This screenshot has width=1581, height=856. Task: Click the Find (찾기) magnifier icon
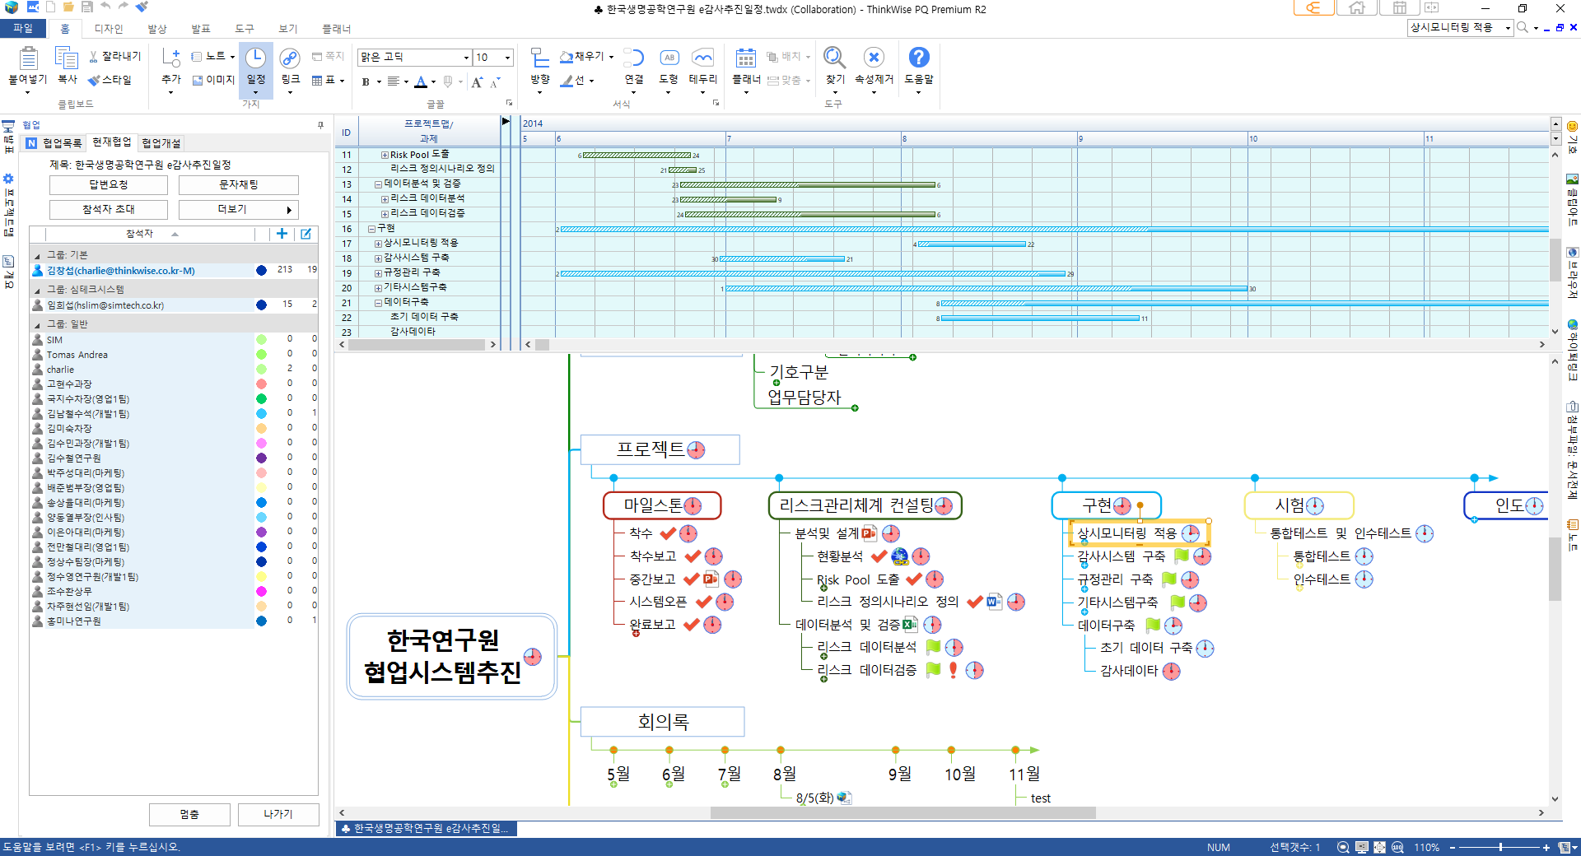[x=835, y=58]
